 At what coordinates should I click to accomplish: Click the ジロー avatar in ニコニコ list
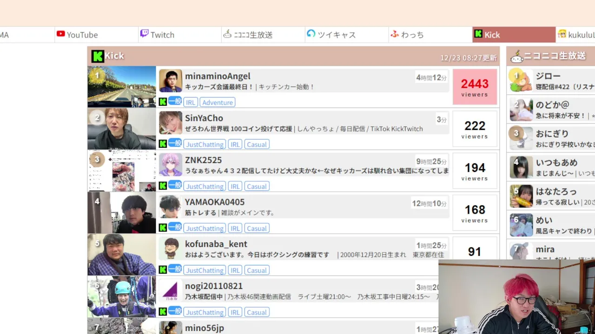521,81
